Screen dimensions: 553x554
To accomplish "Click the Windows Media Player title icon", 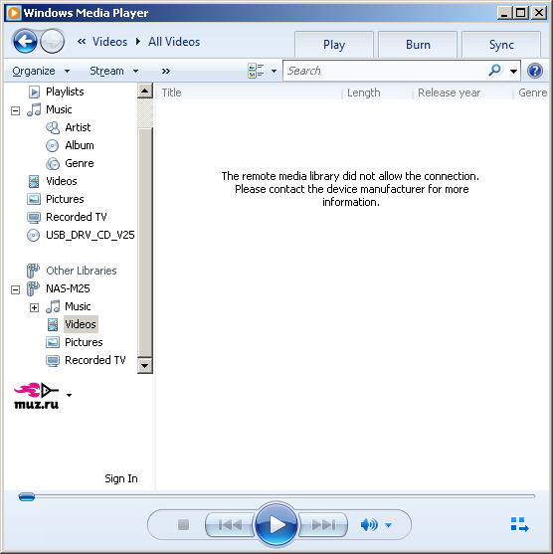I will (x=14, y=13).
